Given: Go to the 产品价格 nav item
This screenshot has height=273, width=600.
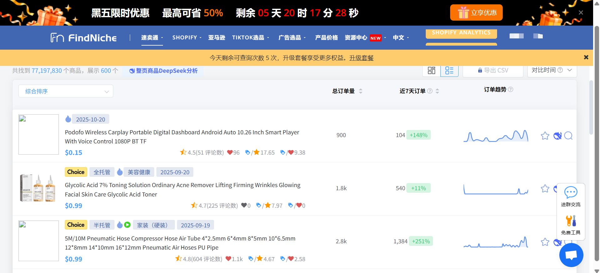Looking at the screenshot, I should pyautogui.click(x=326, y=37).
